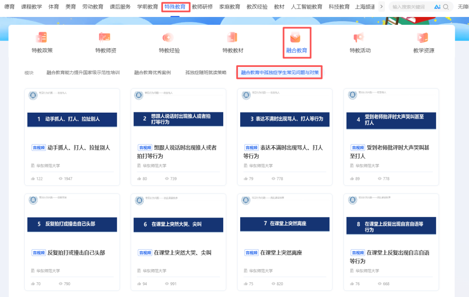Switch to the 德育 navigation tab
Viewport: 469px width, 297px height.
pos(9,7)
